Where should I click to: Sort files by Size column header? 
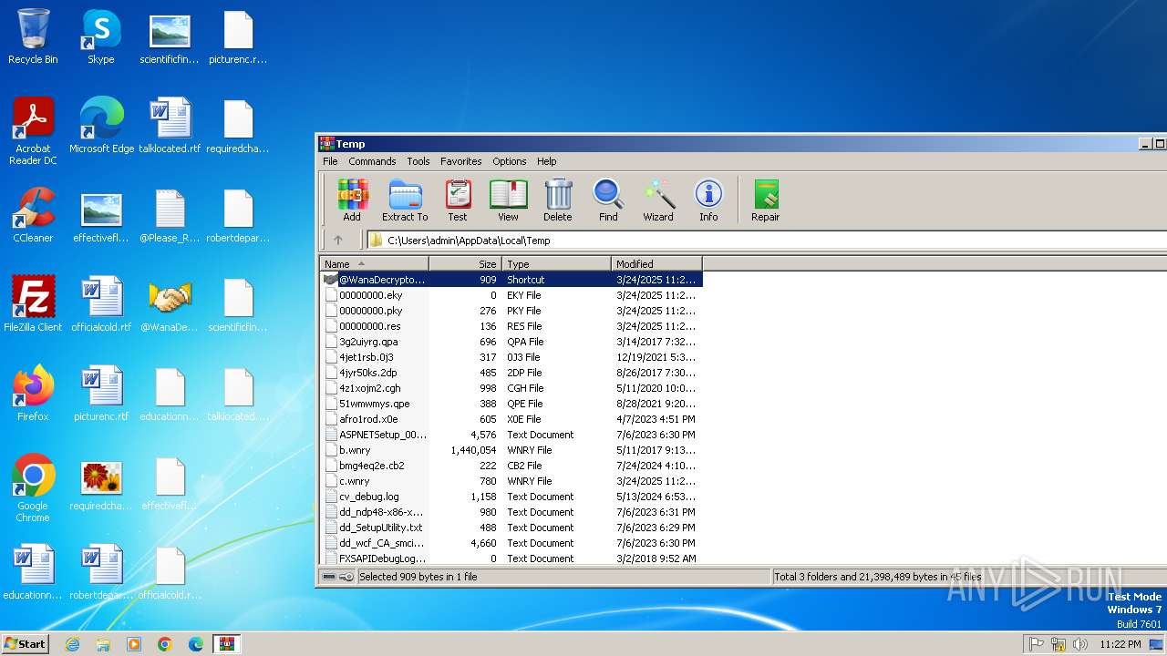point(465,264)
